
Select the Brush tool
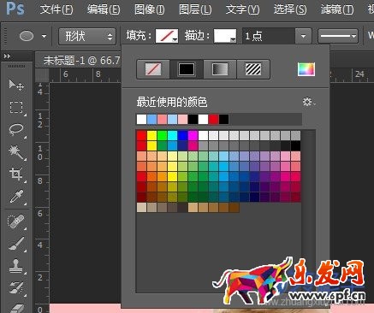[16, 245]
